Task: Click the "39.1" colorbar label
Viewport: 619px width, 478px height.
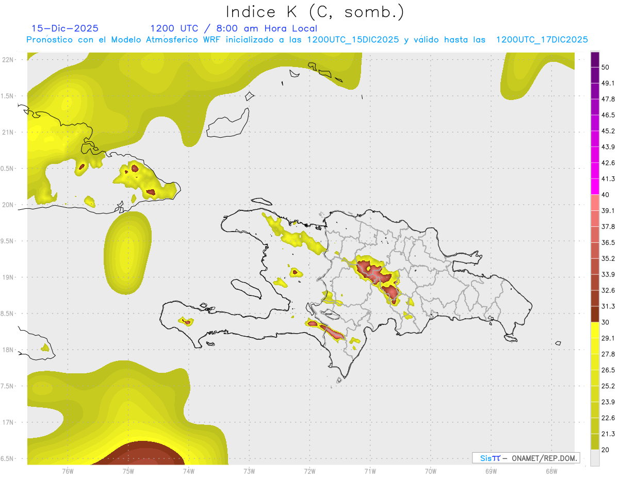Action: point(608,210)
